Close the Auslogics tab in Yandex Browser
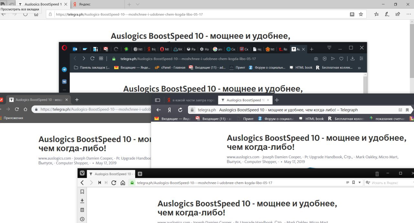 pos(268,100)
